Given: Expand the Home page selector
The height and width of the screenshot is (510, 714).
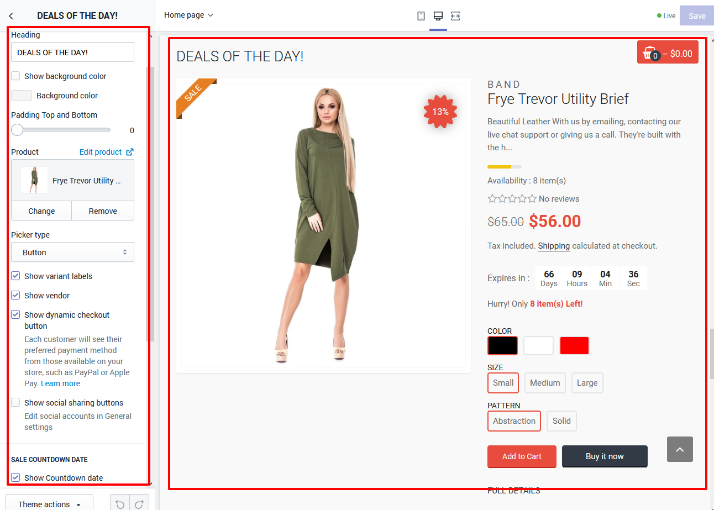Looking at the screenshot, I should click(188, 15).
